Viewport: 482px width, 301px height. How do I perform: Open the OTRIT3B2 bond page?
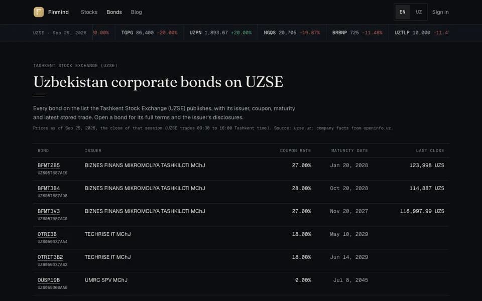pos(50,257)
